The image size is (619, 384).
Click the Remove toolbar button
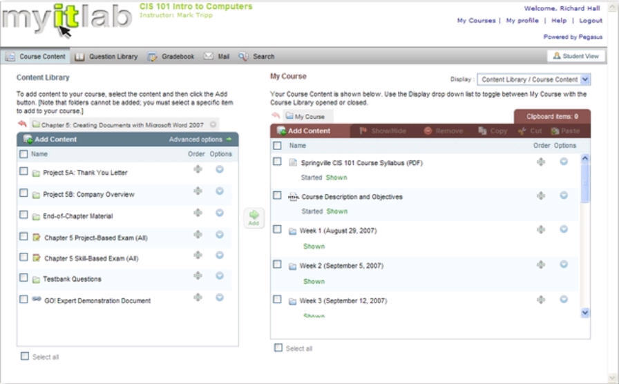coord(444,131)
